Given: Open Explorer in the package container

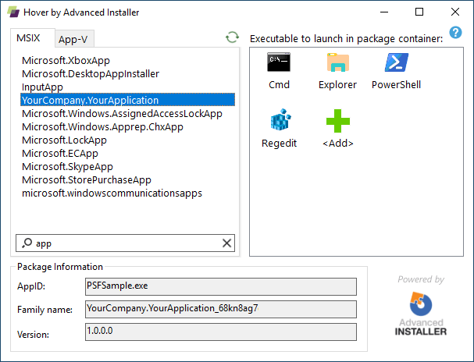Looking at the screenshot, I should [337, 71].
